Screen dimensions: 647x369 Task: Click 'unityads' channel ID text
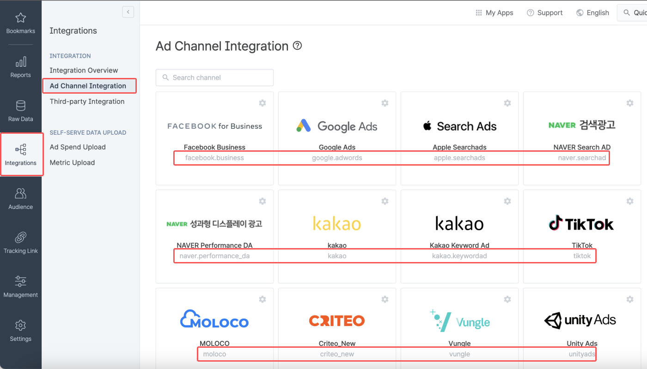click(582, 354)
